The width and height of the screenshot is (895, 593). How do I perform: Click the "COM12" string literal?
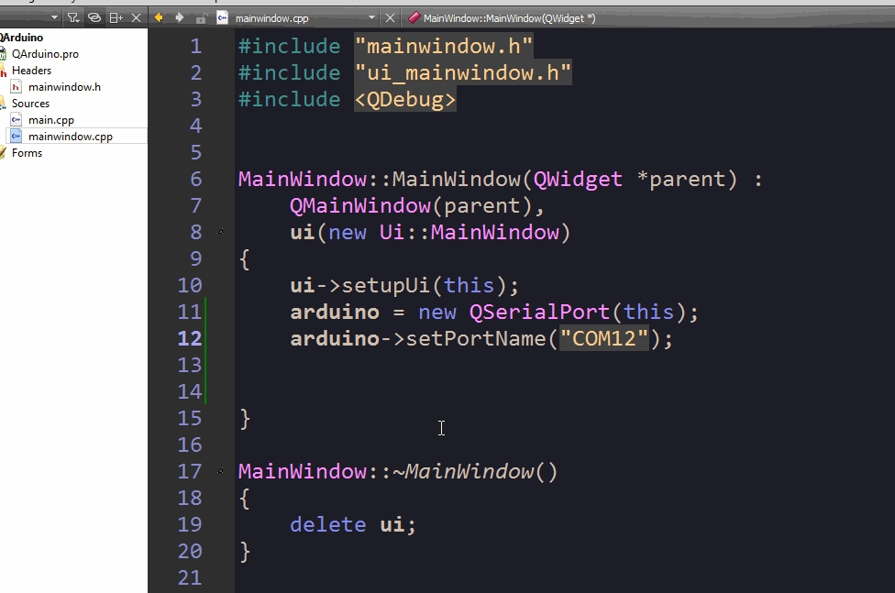click(604, 338)
